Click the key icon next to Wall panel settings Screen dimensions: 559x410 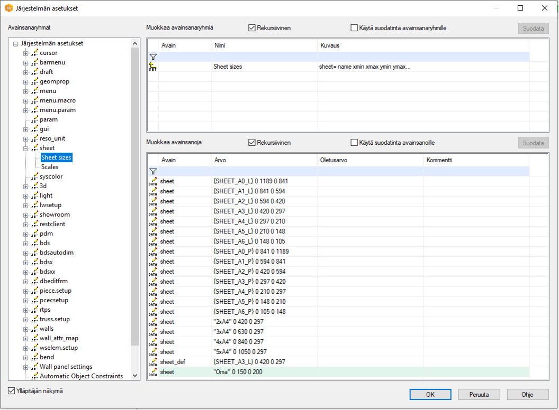(34, 367)
